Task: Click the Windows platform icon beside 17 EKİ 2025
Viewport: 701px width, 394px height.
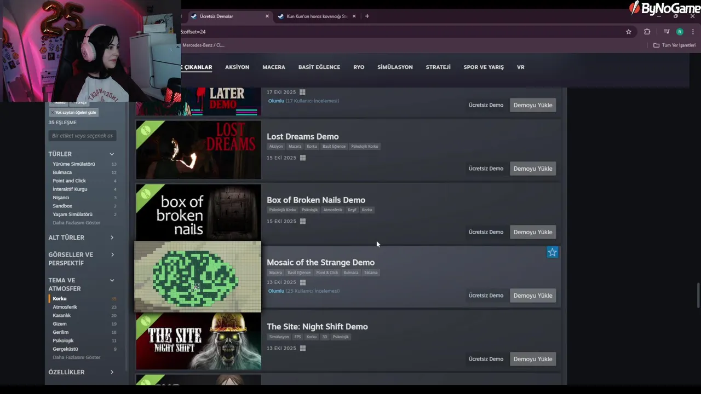Action: coord(302,92)
